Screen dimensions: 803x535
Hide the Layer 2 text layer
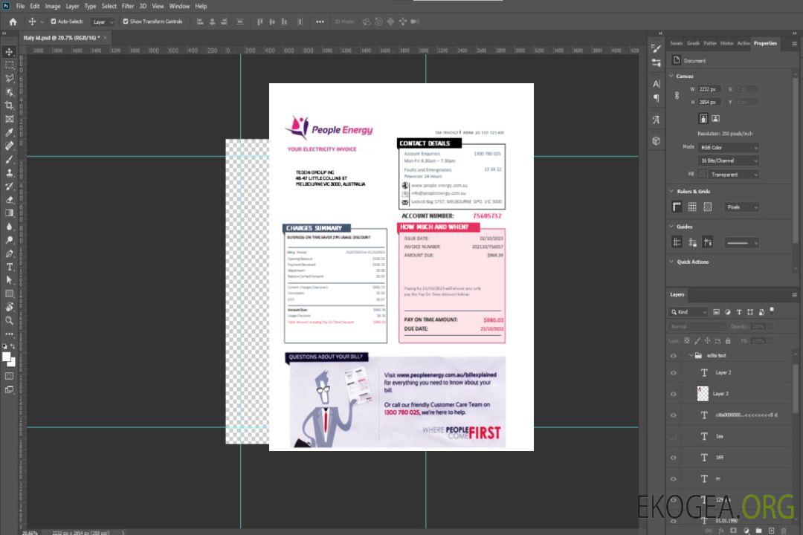(673, 373)
